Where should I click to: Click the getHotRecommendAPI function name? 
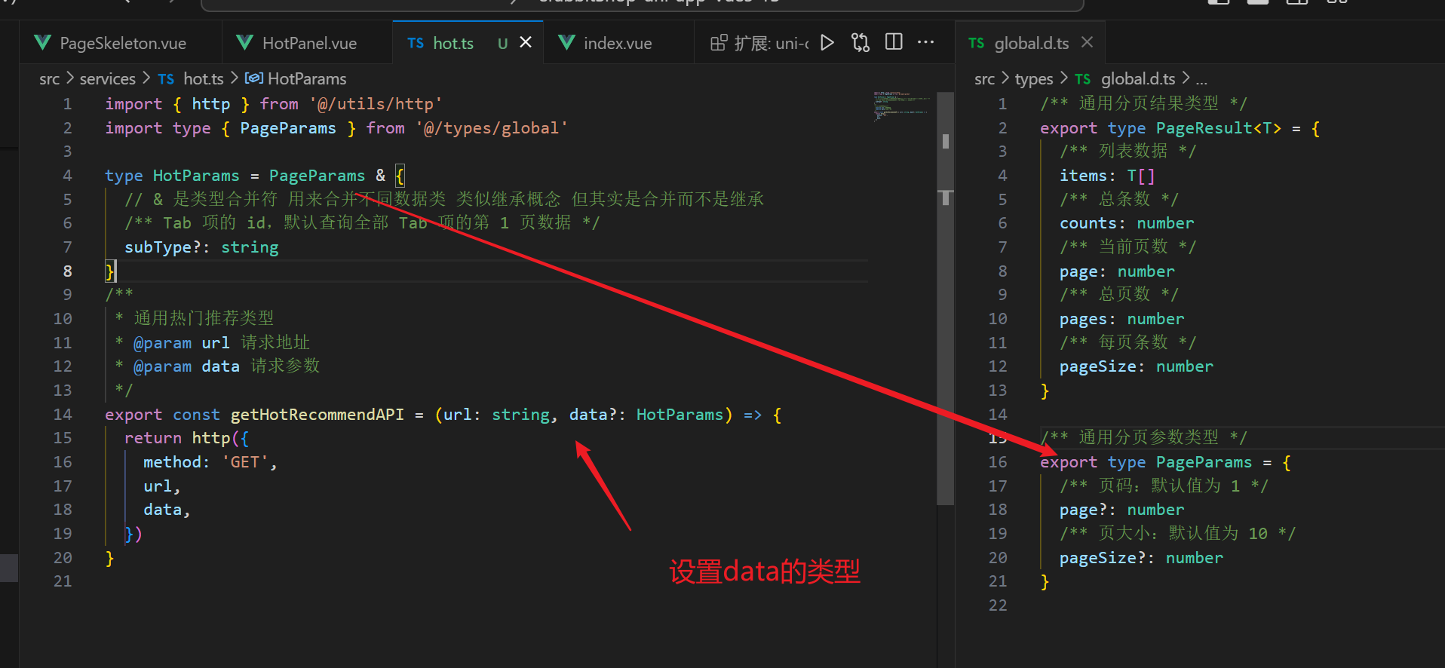click(318, 415)
